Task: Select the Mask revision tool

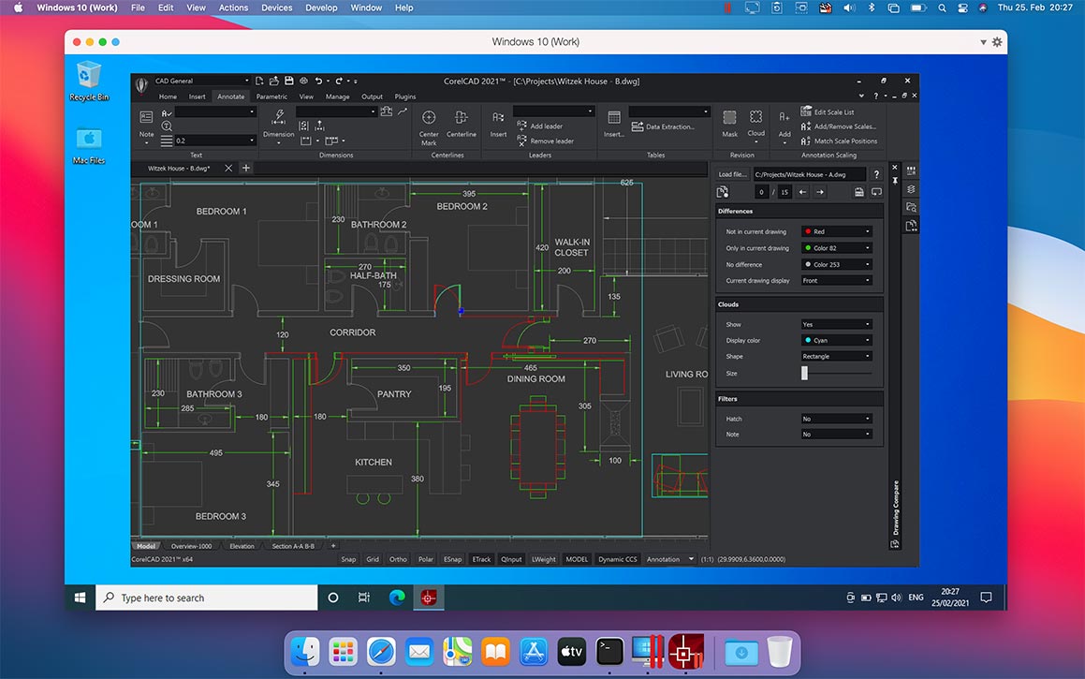Action: point(729,123)
